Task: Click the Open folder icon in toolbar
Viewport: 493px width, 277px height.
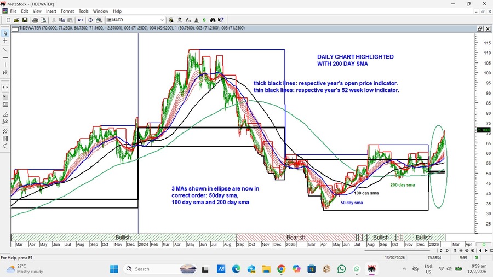Action: click(x=16, y=20)
